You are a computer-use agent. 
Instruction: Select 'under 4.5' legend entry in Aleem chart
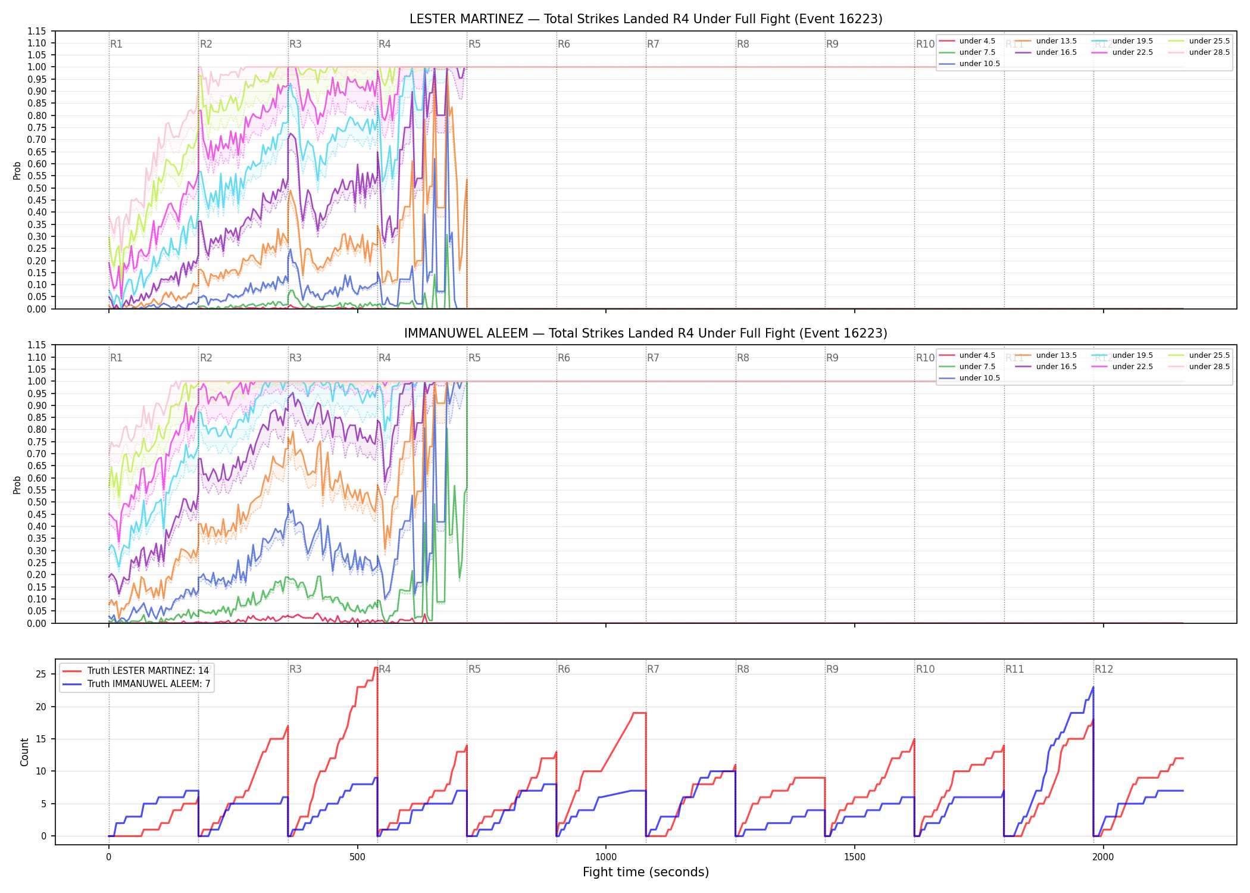[967, 355]
